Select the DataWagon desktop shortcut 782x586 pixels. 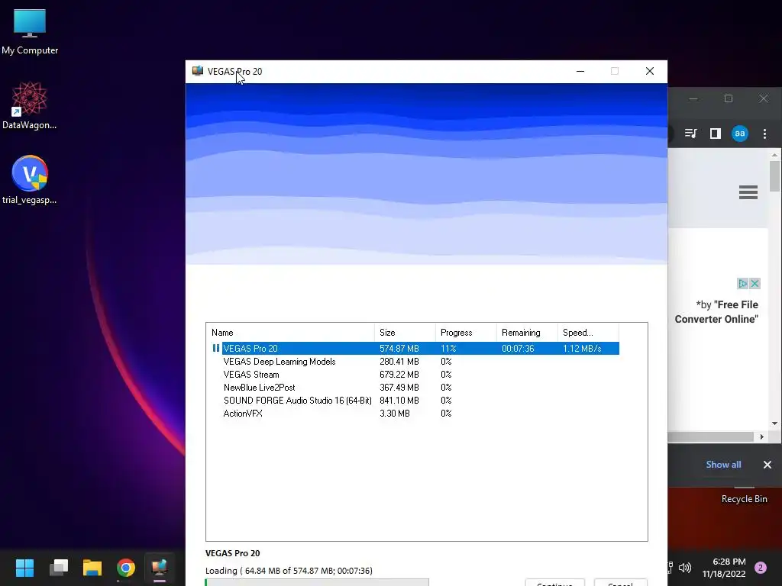point(30,105)
